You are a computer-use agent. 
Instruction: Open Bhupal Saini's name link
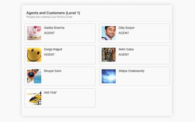click(53, 71)
